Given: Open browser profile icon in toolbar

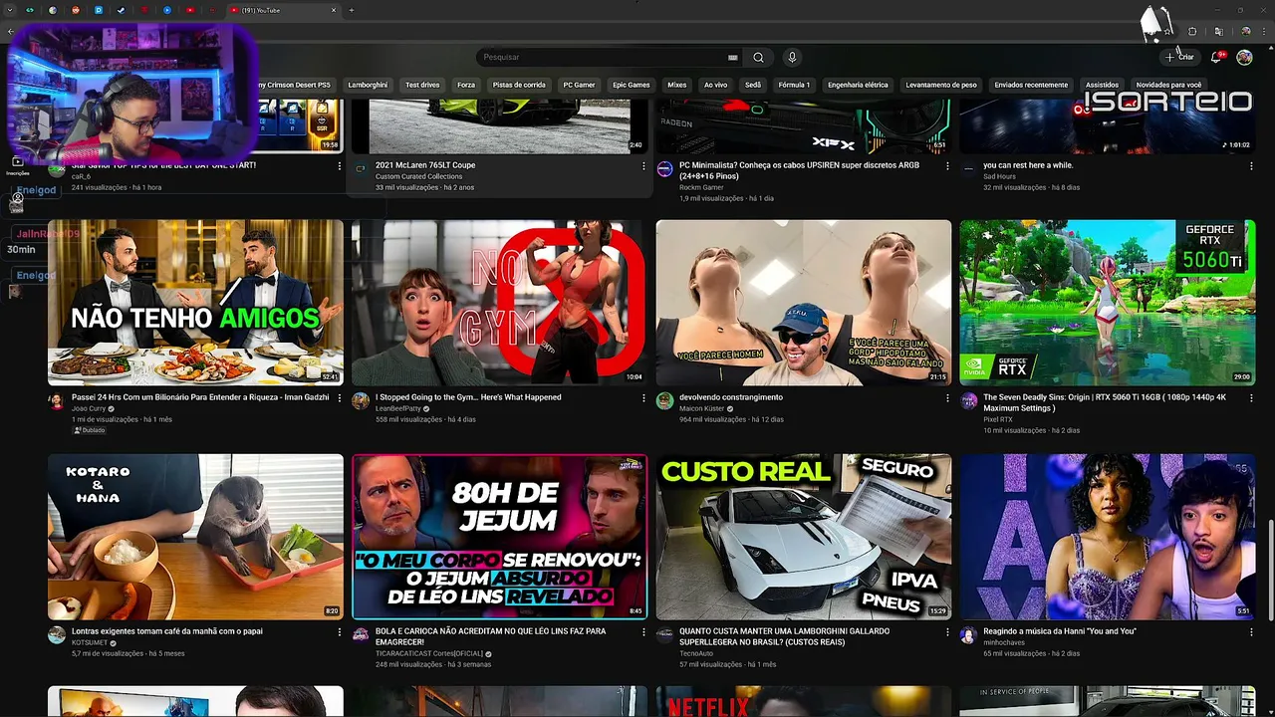Looking at the screenshot, I should click(x=1245, y=32).
